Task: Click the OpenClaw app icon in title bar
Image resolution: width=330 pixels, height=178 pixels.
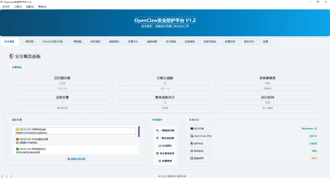Action: (2, 2)
